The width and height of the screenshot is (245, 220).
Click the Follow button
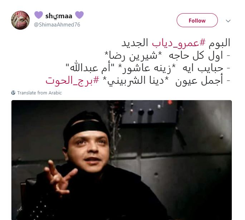[197, 20]
